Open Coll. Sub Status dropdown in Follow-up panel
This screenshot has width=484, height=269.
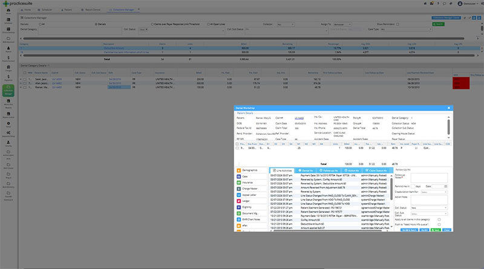[429, 214]
